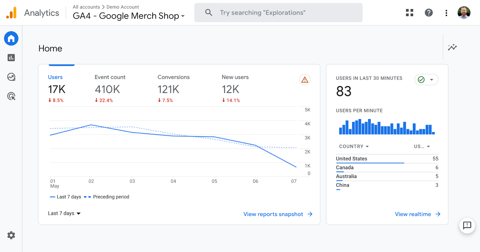Click the data warning triangle icon
The width and height of the screenshot is (480, 252).
[x=305, y=80]
